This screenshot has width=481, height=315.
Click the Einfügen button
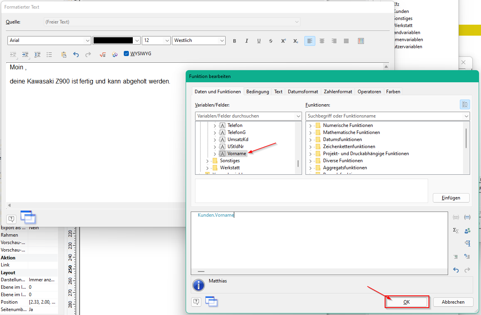click(451, 198)
